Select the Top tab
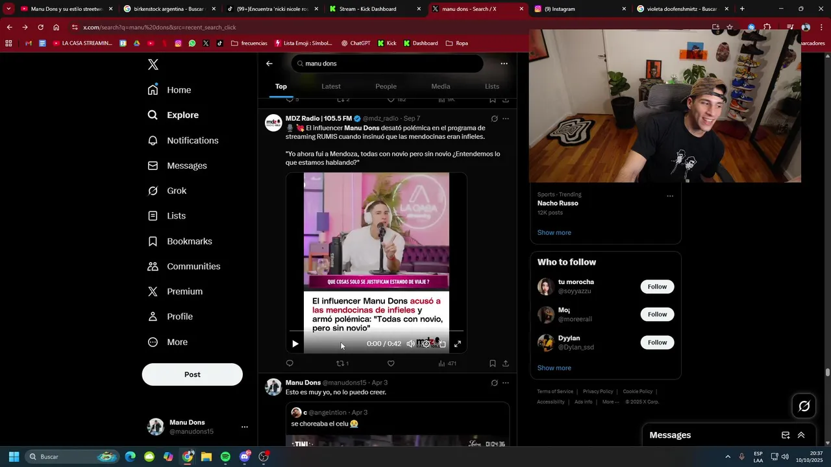 tap(281, 86)
